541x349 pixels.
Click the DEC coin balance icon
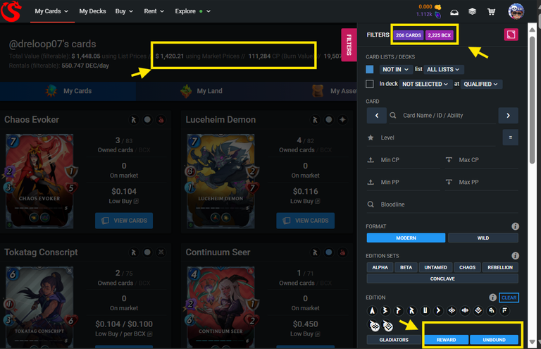coord(437,6)
